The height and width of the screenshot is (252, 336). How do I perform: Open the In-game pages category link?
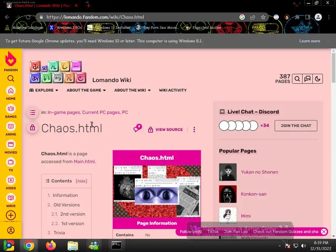(x=64, y=112)
